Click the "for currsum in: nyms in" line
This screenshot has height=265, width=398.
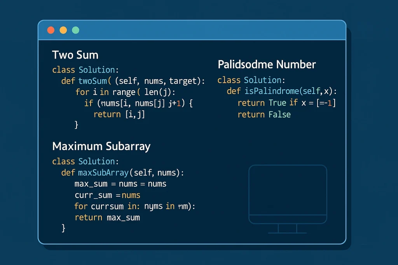(135, 206)
